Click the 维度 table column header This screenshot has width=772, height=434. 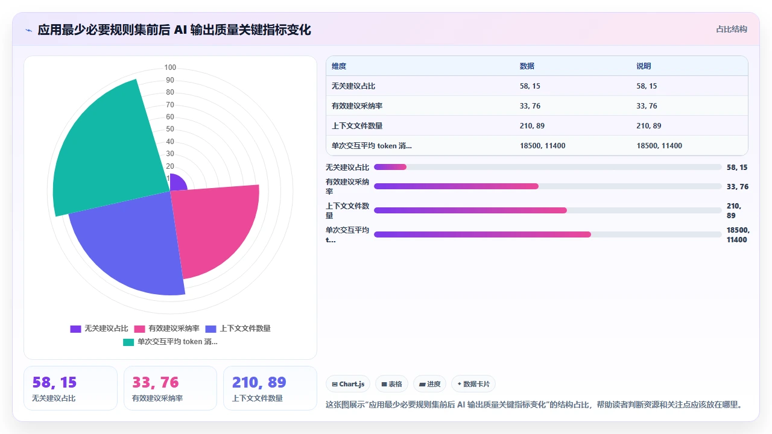[339, 66]
